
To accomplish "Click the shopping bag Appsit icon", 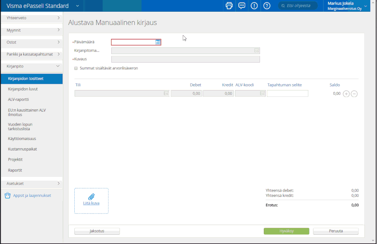I will [8, 195].
